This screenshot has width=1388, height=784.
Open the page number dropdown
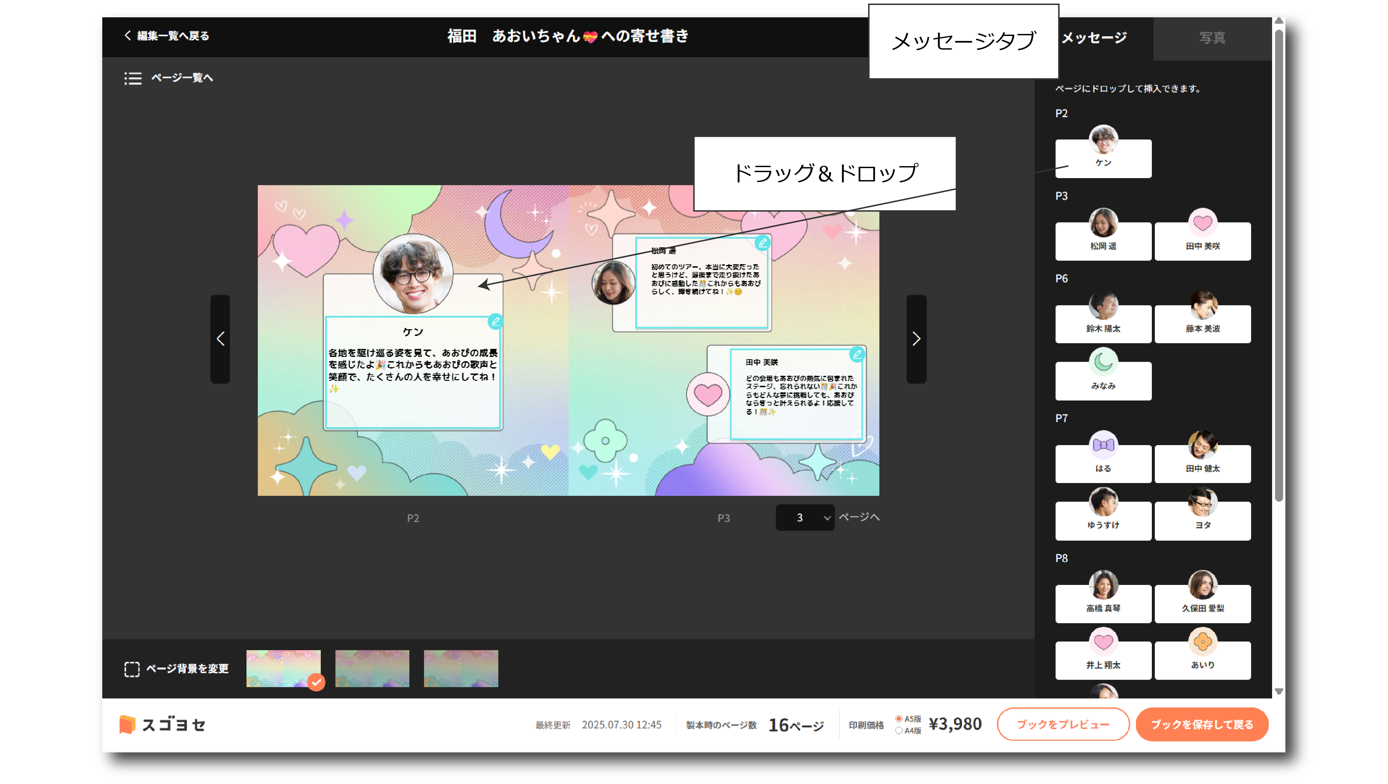[805, 517]
